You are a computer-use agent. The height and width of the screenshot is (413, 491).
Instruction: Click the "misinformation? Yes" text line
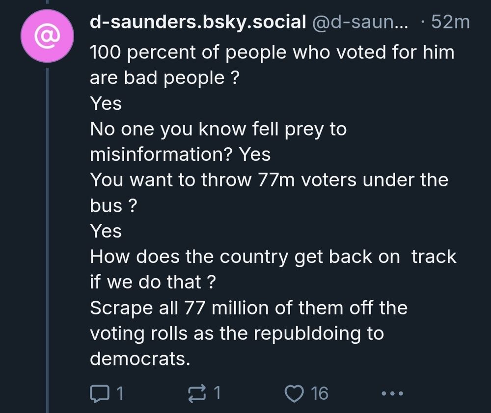180,155
